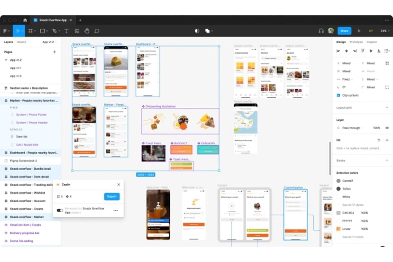
Task: Select the Comment tool
Action: (x=97, y=31)
